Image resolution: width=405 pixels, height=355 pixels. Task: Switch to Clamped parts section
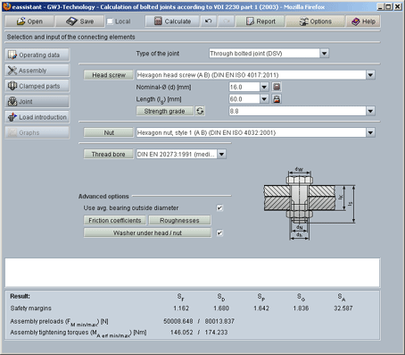tap(37, 86)
